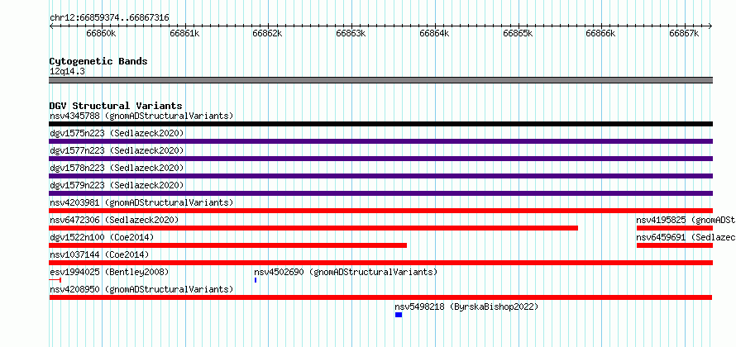Select the blue nsv5498218 variant block
The image size is (736, 347).
coord(399,315)
